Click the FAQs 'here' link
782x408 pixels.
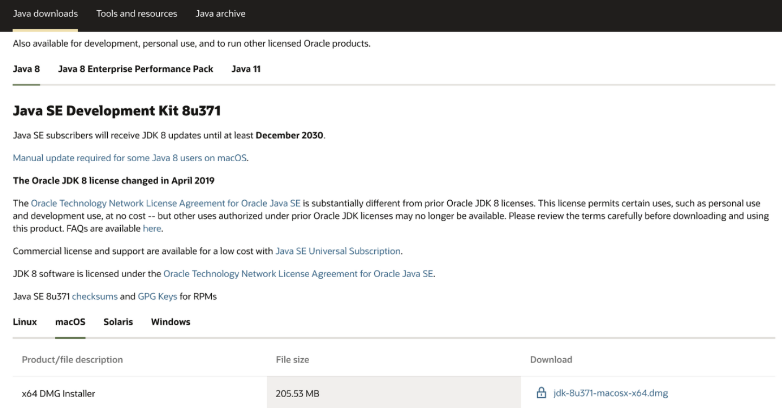point(152,228)
